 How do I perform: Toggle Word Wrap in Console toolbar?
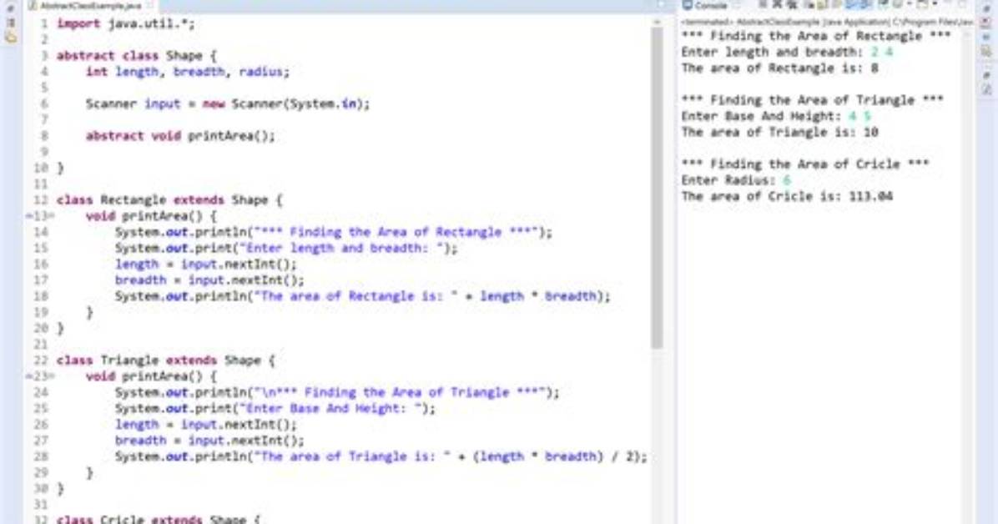point(835,5)
